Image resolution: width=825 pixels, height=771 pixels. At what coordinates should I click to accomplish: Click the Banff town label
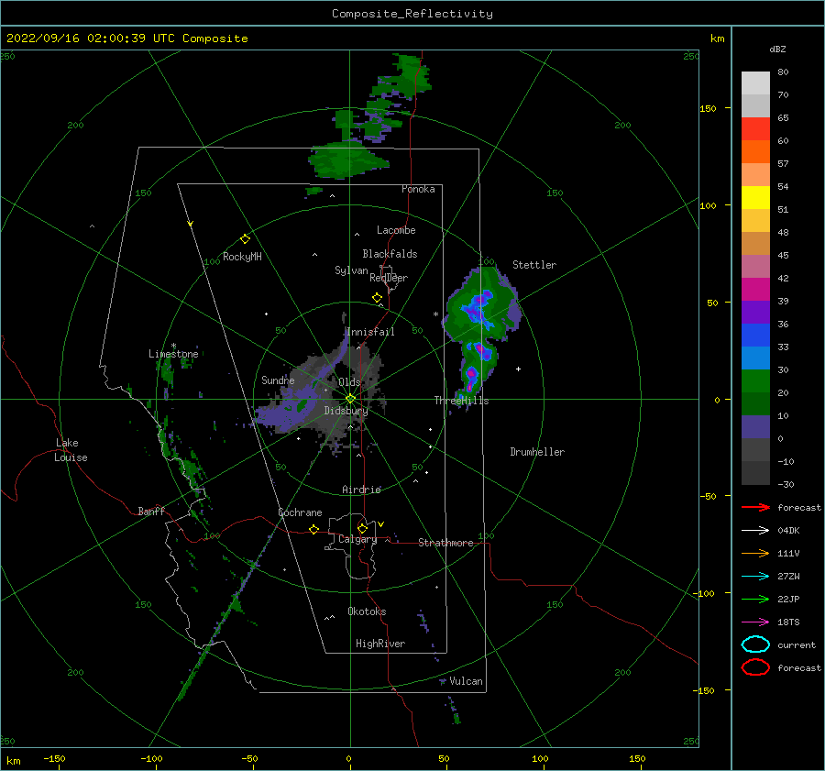(x=151, y=512)
